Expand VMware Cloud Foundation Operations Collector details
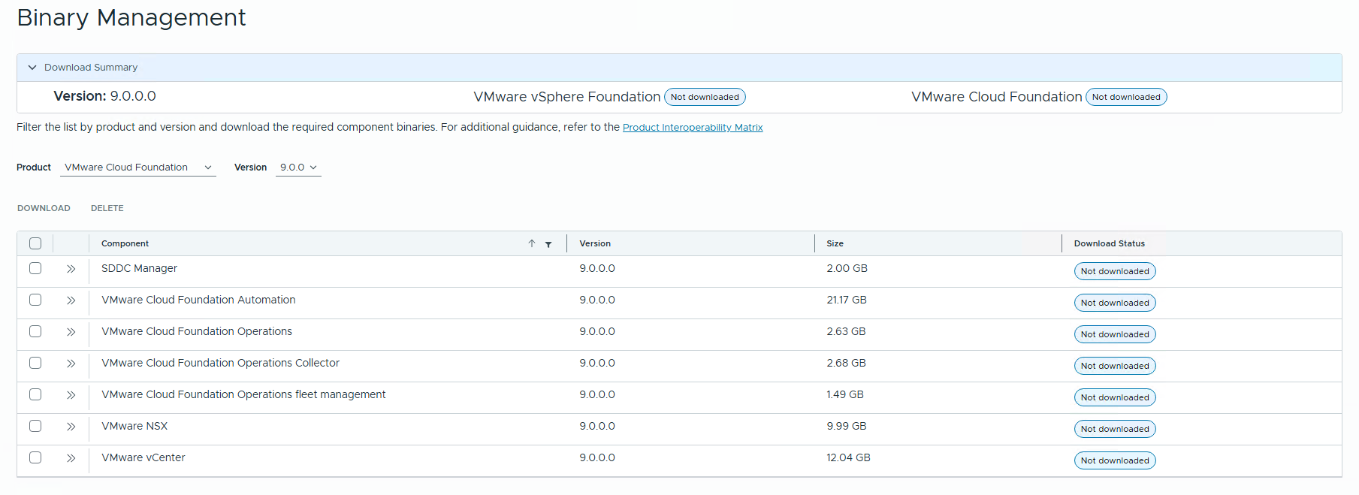1359x495 pixels. pos(71,364)
